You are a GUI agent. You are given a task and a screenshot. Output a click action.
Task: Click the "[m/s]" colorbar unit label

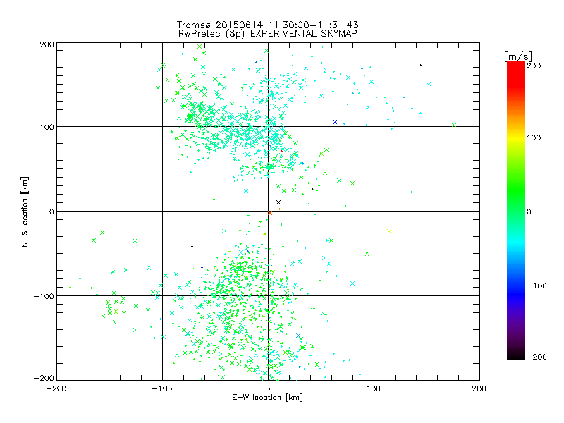coord(518,56)
